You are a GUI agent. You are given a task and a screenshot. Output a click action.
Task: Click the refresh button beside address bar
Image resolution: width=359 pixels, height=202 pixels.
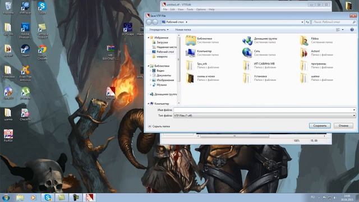(307, 22)
